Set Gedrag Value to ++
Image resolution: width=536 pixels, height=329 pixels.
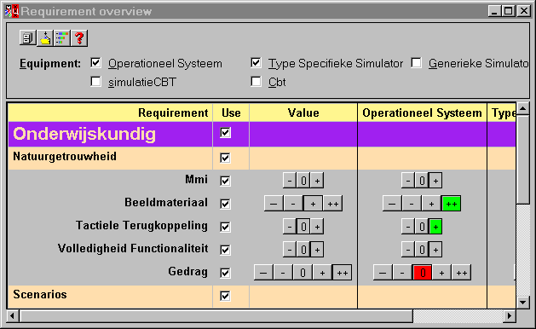coord(343,273)
